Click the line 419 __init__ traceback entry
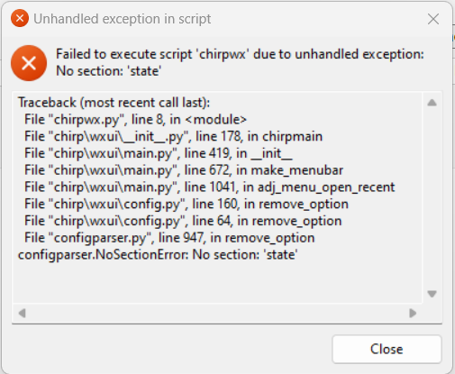Image resolution: width=455 pixels, height=374 pixels. (159, 153)
